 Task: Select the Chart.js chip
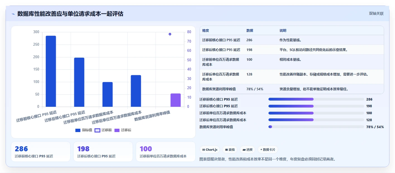coord(210,150)
